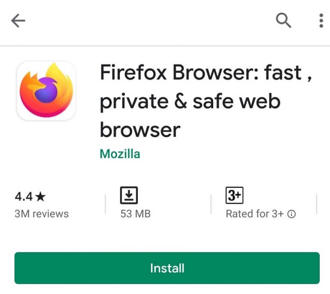The height and width of the screenshot is (294, 330).
Task: Open the three-dot overflow menu
Action: tap(321, 21)
